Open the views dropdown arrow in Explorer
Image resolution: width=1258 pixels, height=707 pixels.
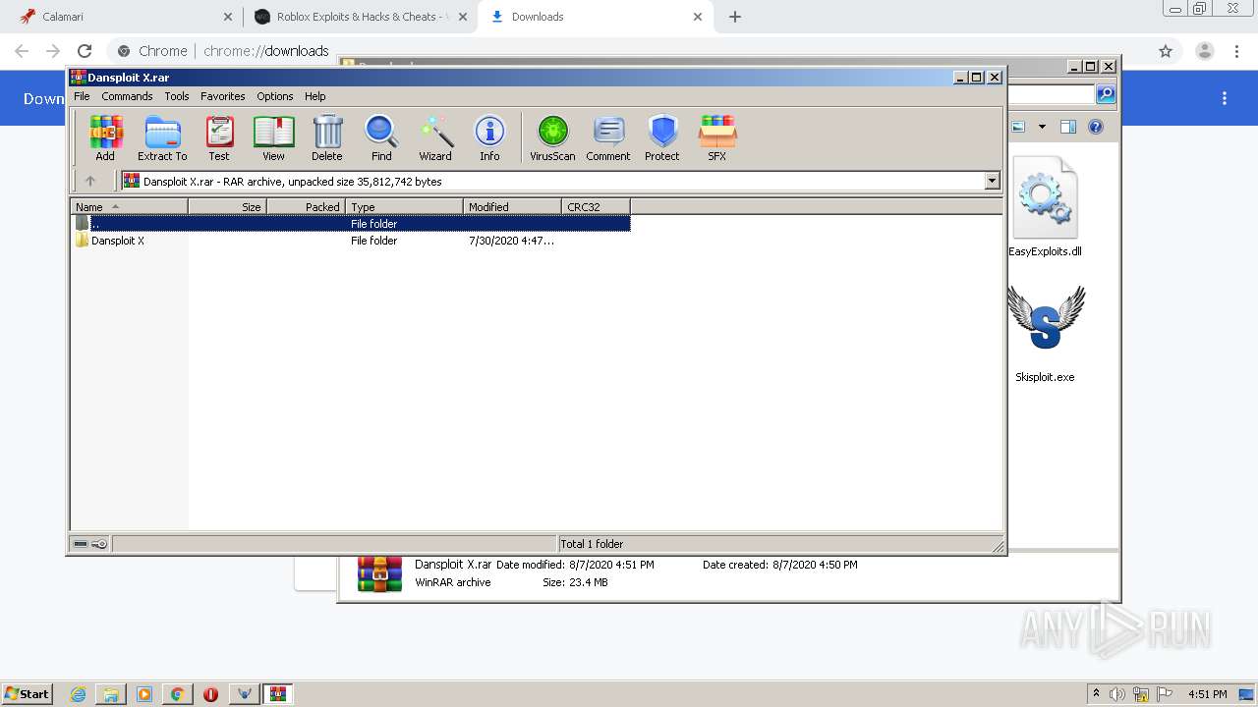click(x=1042, y=127)
